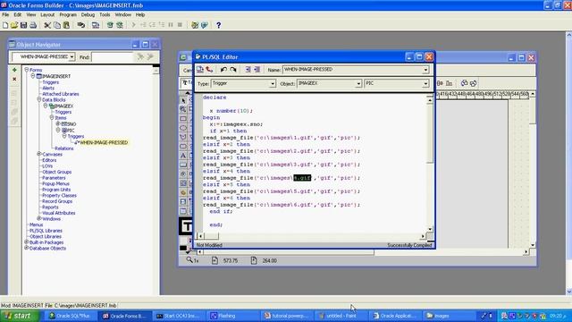The height and width of the screenshot is (322, 572).
Task: Click the Outdent icon in PL/SQL Editor
Action: click(x=257, y=70)
